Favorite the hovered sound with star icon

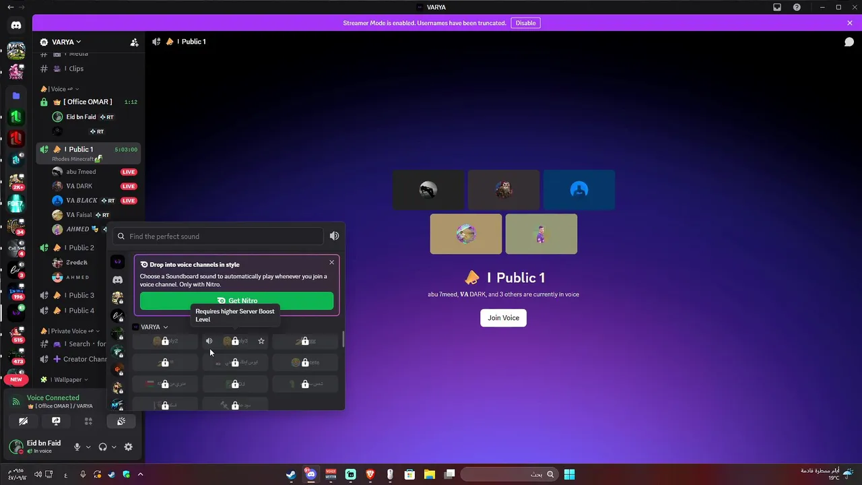(261, 341)
